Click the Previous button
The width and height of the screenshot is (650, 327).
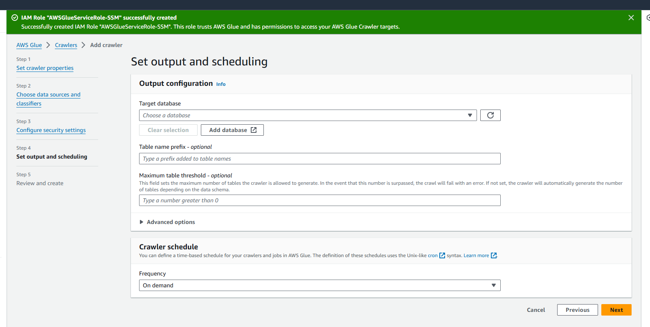pyautogui.click(x=577, y=310)
